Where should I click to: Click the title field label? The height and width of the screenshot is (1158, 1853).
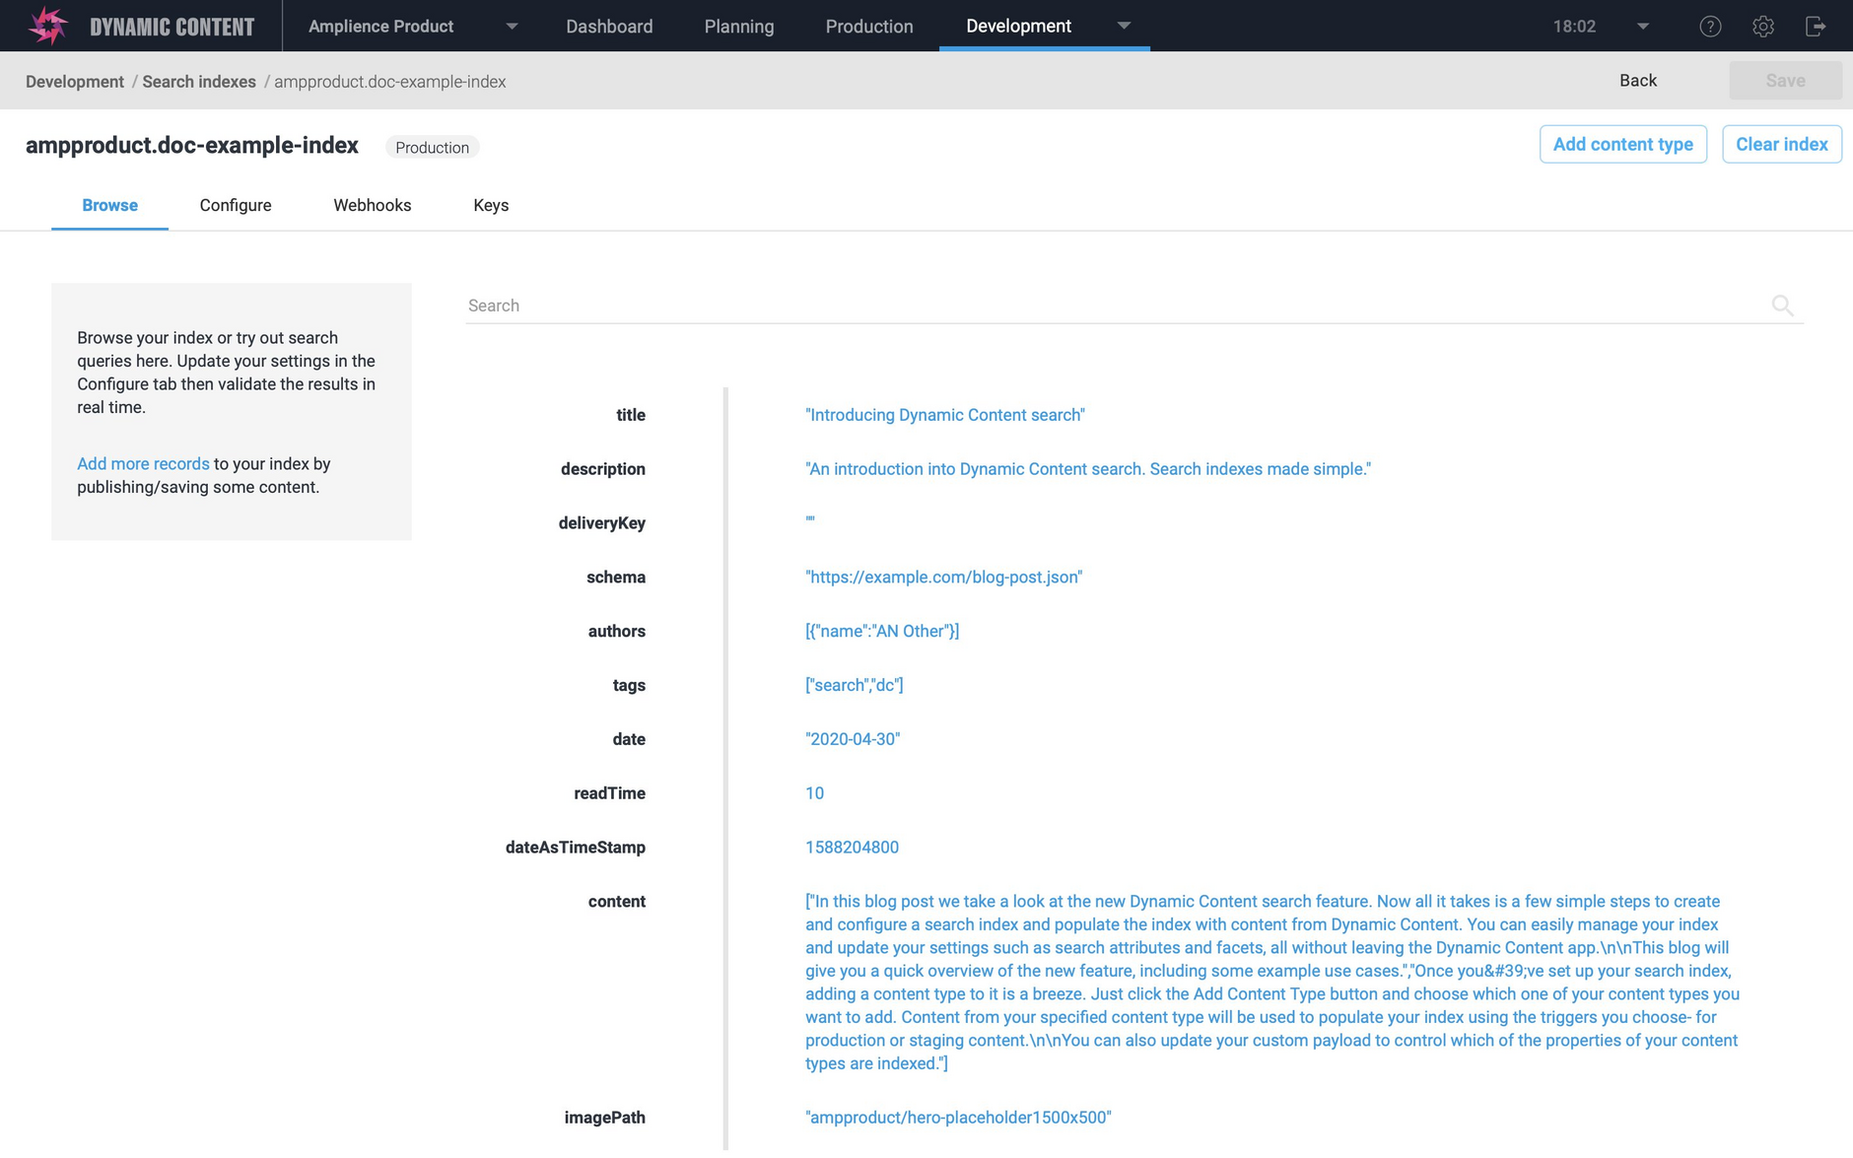[x=631, y=415]
